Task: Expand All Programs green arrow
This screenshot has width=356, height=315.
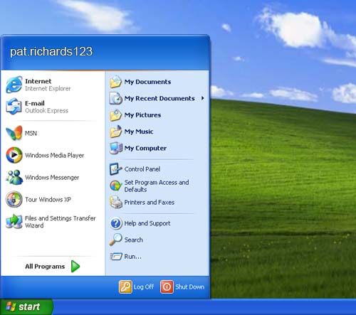Action: point(75,266)
